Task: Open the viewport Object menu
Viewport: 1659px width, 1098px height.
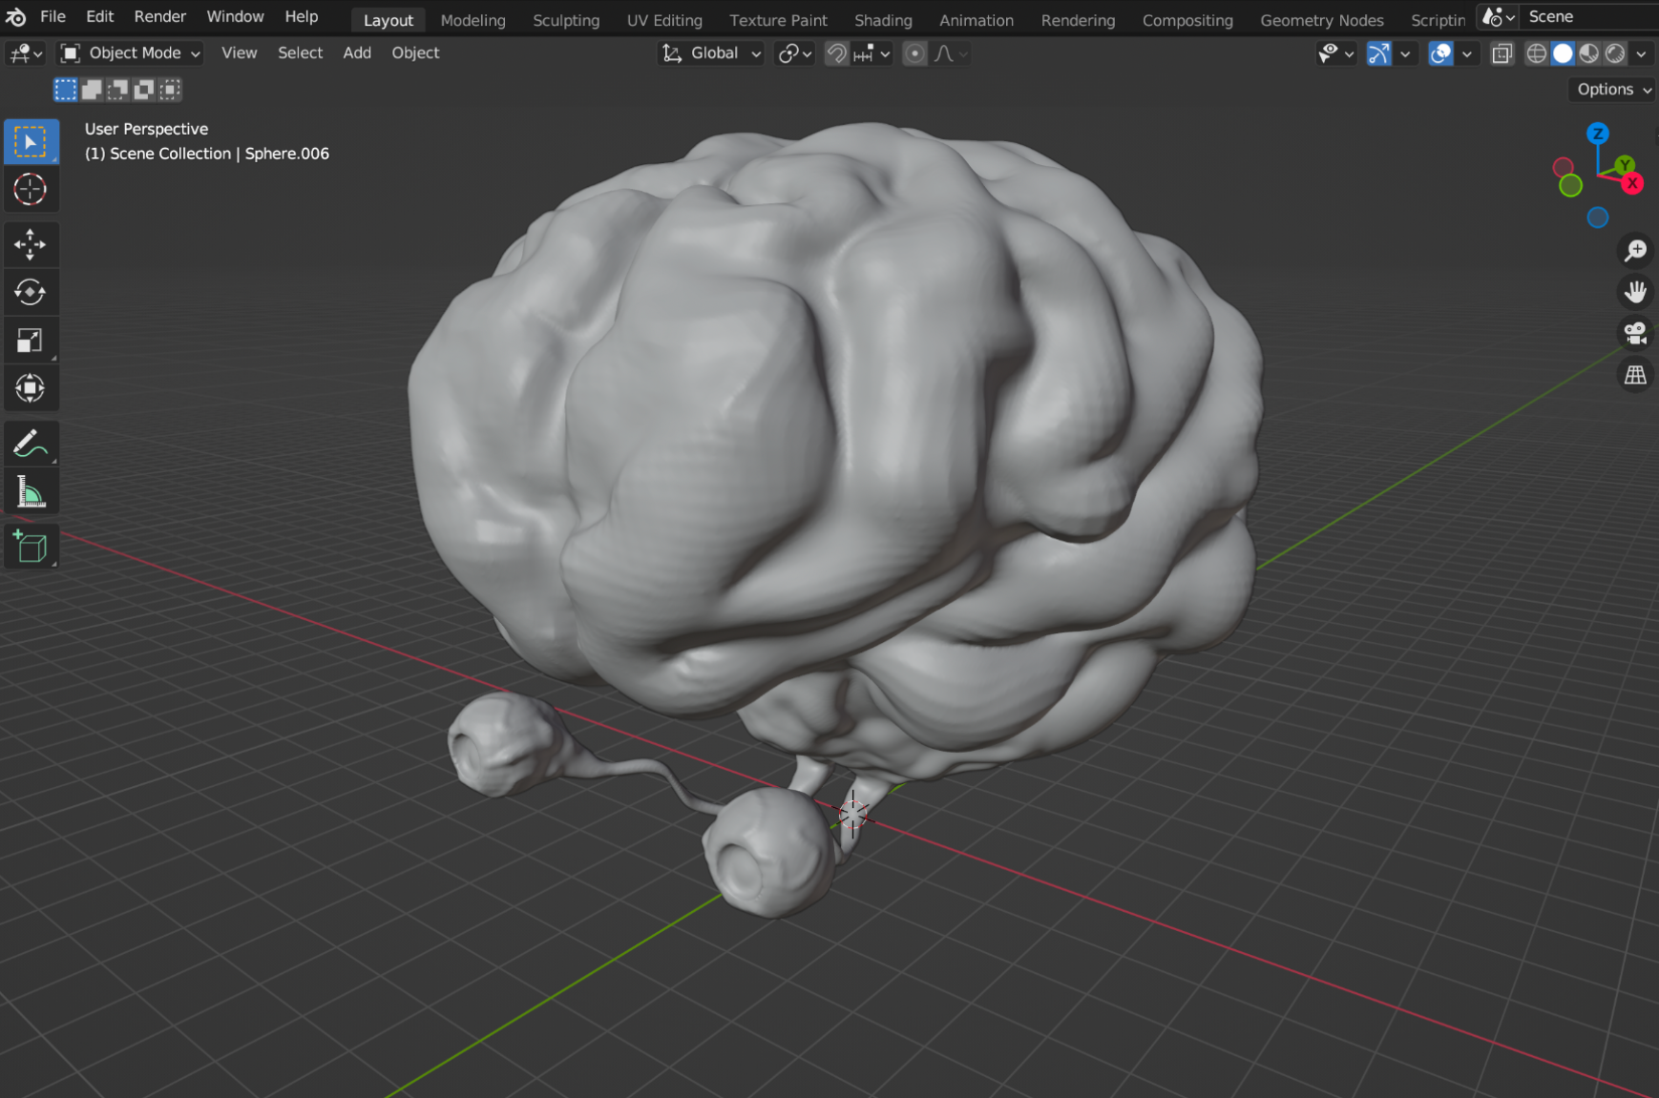Action: click(x=415, y=53)
